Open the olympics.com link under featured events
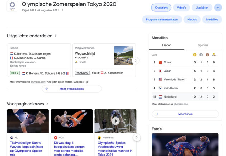Screen dimensions: 226x156 38,82
